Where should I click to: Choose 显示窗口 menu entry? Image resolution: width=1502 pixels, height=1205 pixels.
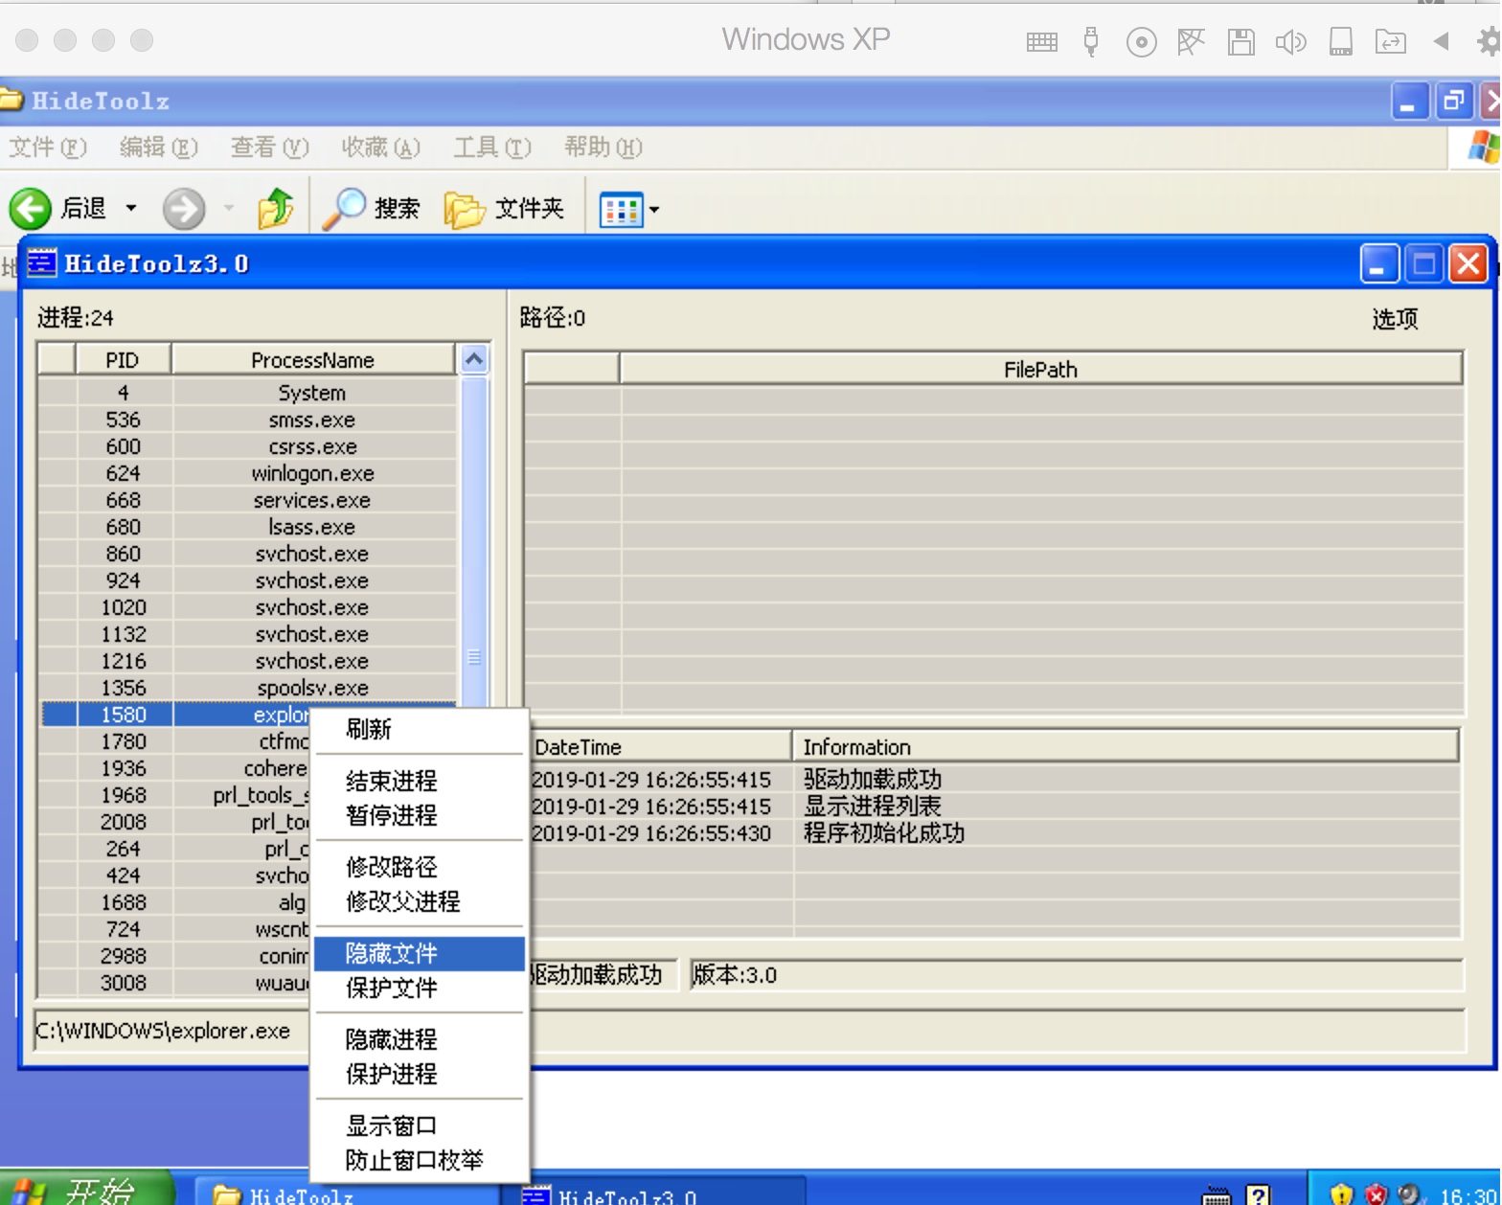pos(420,1125)
